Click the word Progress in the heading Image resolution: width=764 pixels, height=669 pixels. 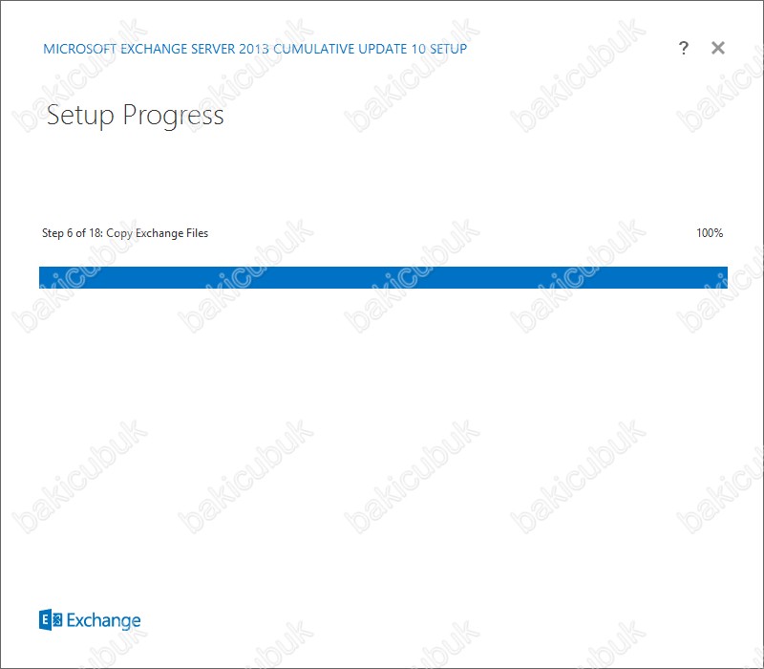tap(173, 117)
